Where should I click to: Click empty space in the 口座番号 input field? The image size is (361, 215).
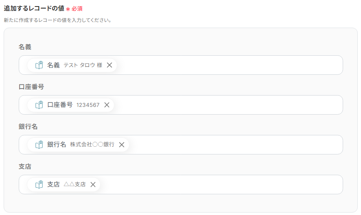pos(228,105)
